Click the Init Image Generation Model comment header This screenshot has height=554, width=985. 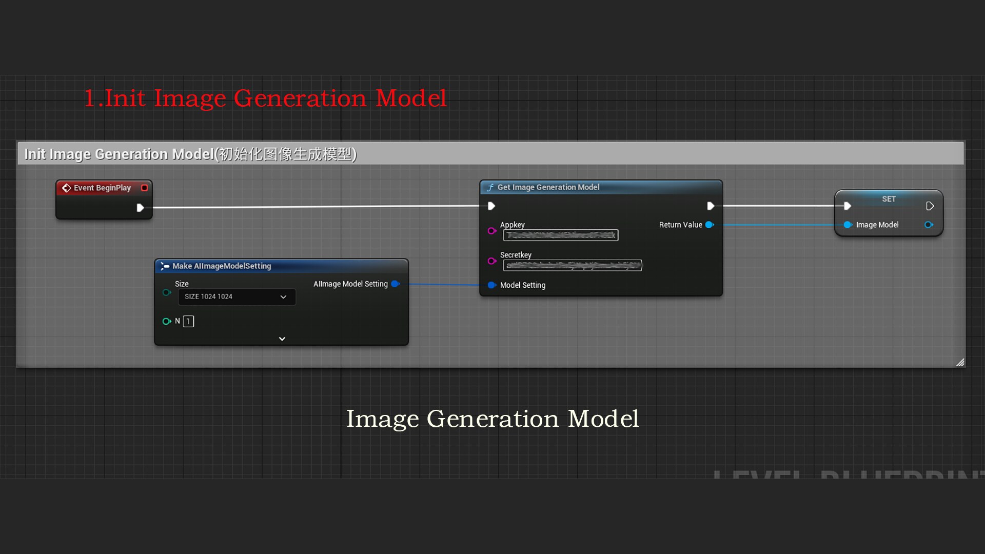[x=190, y=153]
